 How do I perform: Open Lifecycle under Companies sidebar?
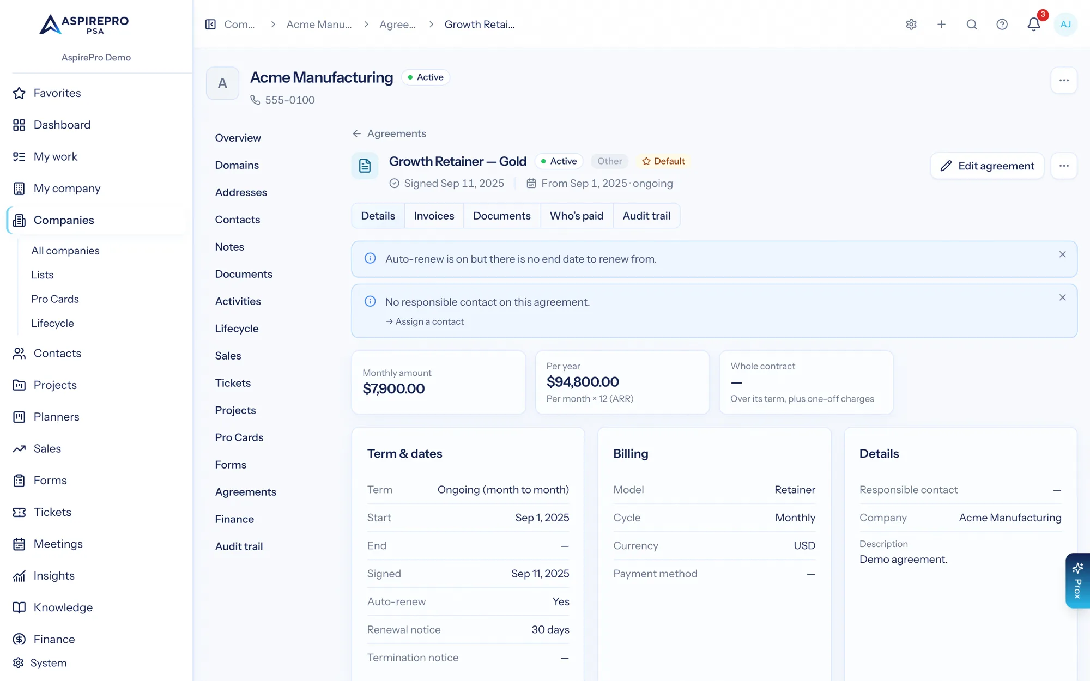click(x=52, y=323)
